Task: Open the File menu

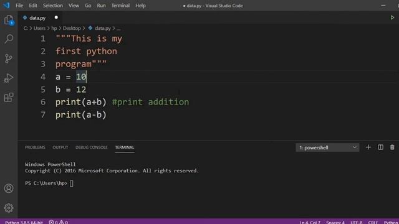Action: pyautogui.click(x=19, y=6)
